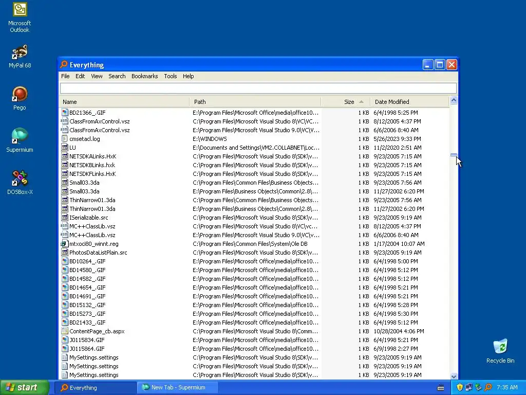Switch to New Tab - Supermium taskbar button
This screenshot has height=395, width=526.
(177, 388)
